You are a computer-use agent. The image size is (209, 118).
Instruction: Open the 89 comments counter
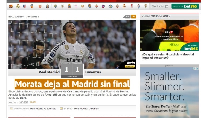coord(127,16)
